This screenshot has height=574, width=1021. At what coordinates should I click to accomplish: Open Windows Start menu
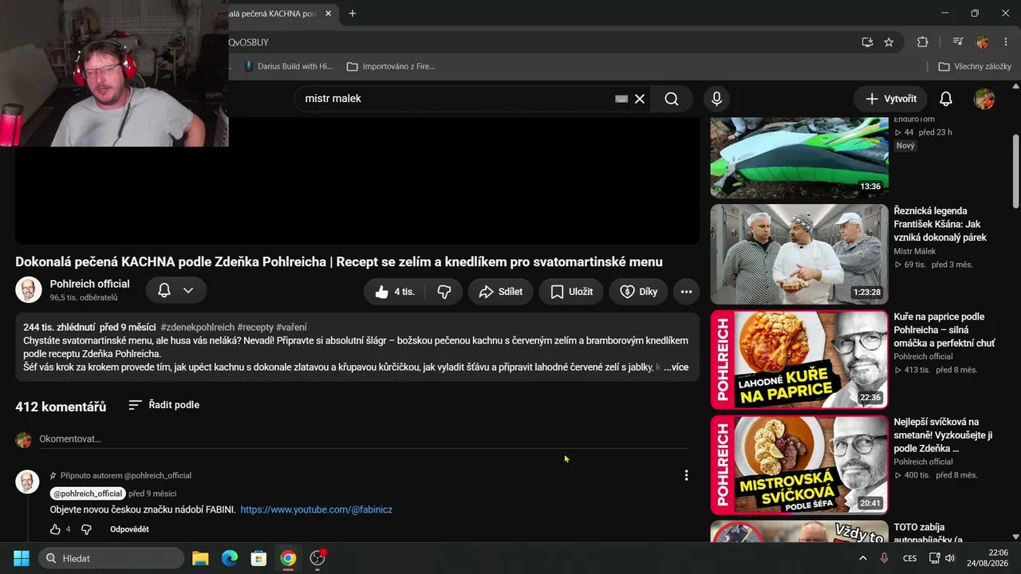coord(22,558)
